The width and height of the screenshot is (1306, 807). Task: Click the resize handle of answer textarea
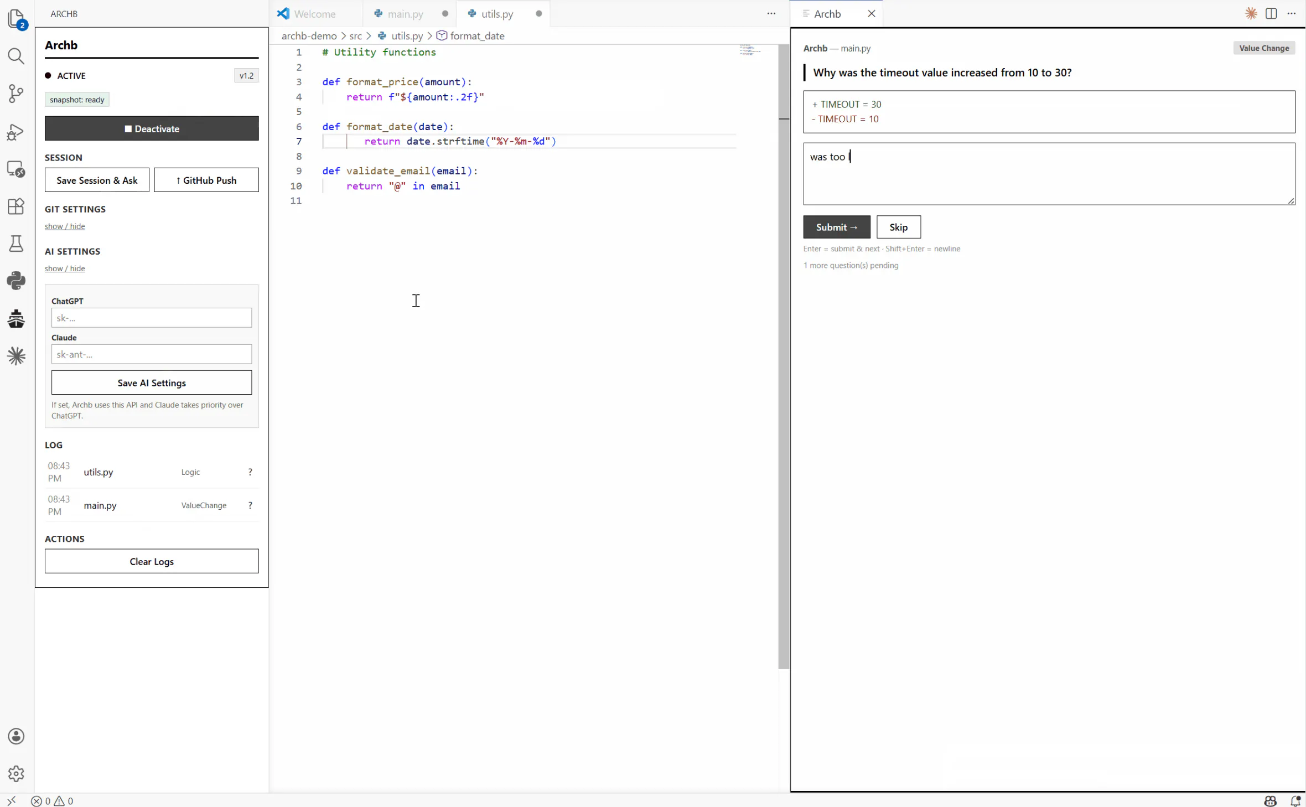1291,201
